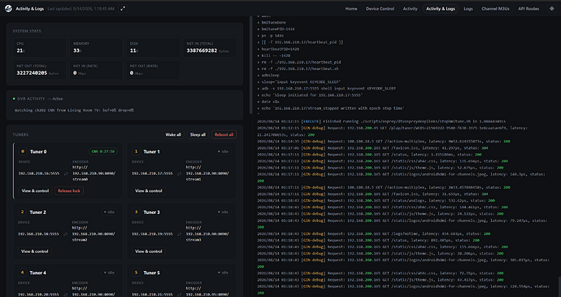This screenshot has height=297, width=561.
Task: Click View & control for Tuner 1
Action: point(149,190)
